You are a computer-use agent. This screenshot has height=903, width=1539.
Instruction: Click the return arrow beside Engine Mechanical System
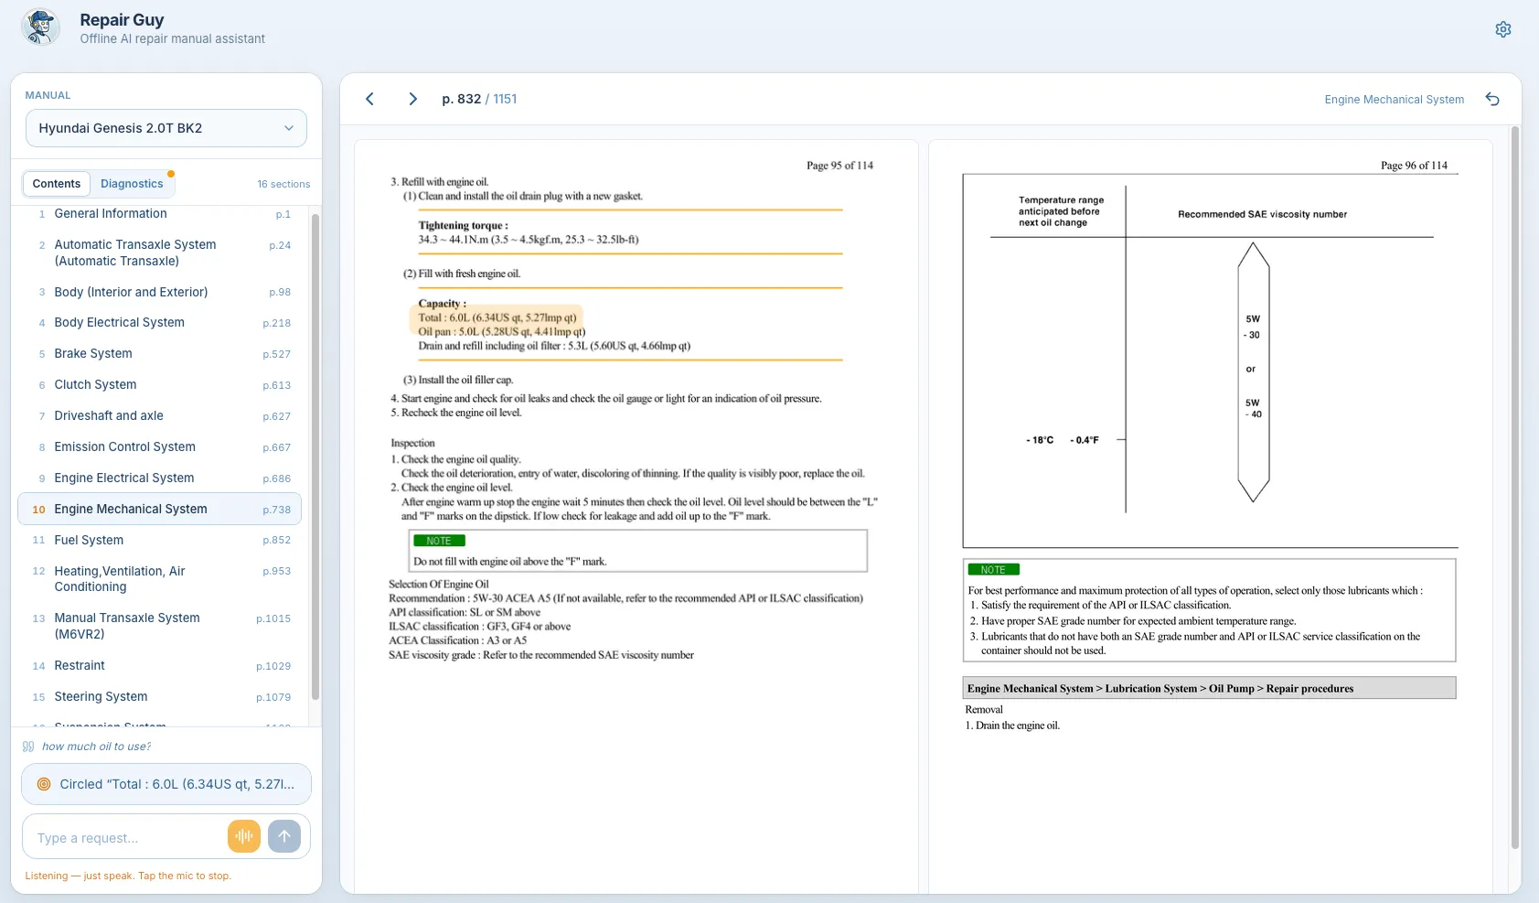1492,99
